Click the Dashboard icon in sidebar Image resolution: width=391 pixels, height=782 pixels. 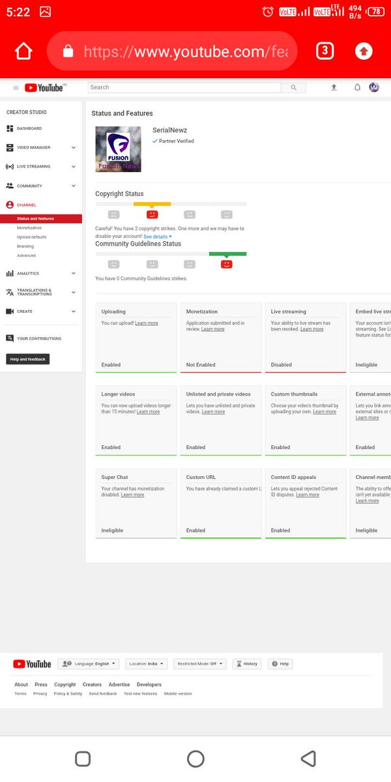[x=10, y=128]
